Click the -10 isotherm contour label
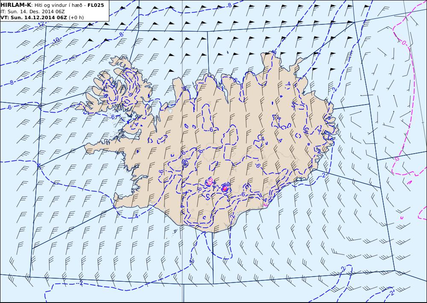 (56, 41)
